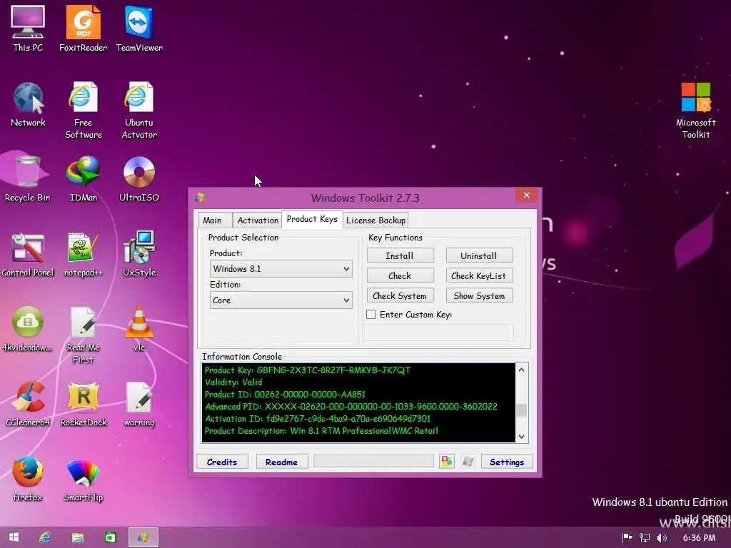Select the Network desktop icon
This screenshot has height=548, width=731.
(28, 104)
